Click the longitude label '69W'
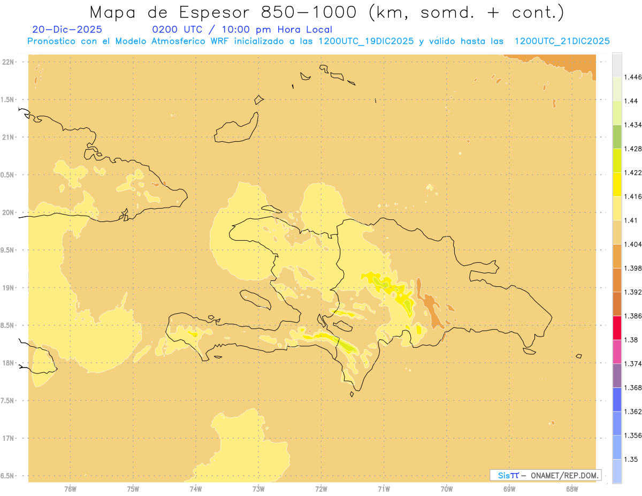The height and width of the screenshot is (496, 642). [509, 489]
